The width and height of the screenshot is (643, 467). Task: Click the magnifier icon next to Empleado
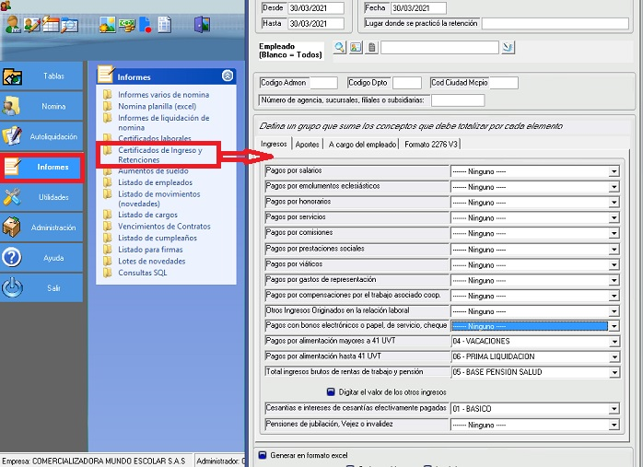(339, 47)
